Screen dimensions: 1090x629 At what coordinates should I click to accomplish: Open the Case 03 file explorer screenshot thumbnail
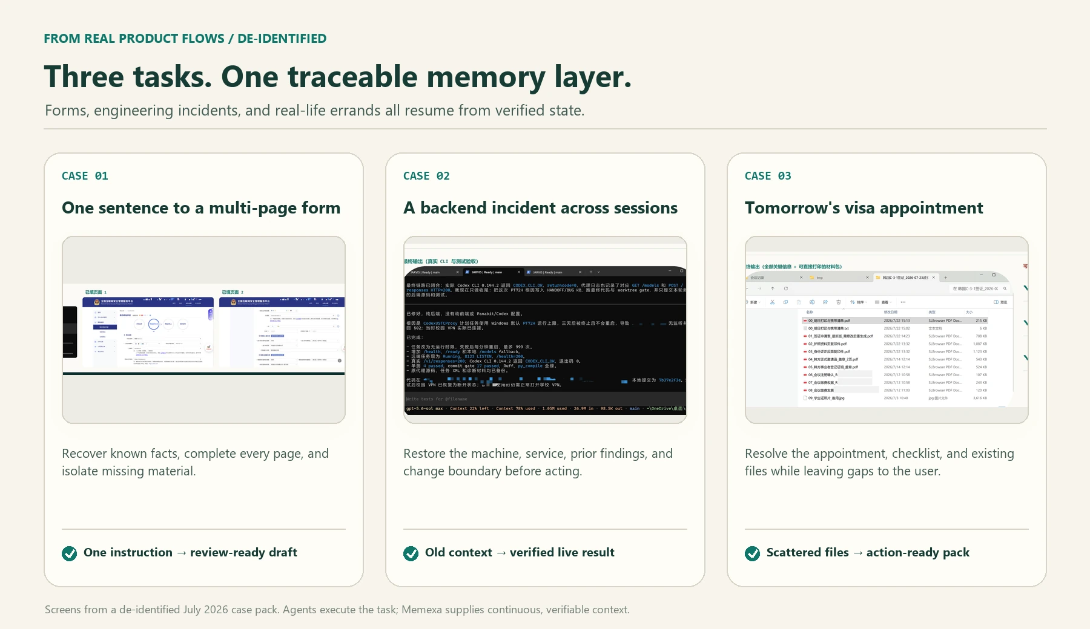[x=887, y=330]
